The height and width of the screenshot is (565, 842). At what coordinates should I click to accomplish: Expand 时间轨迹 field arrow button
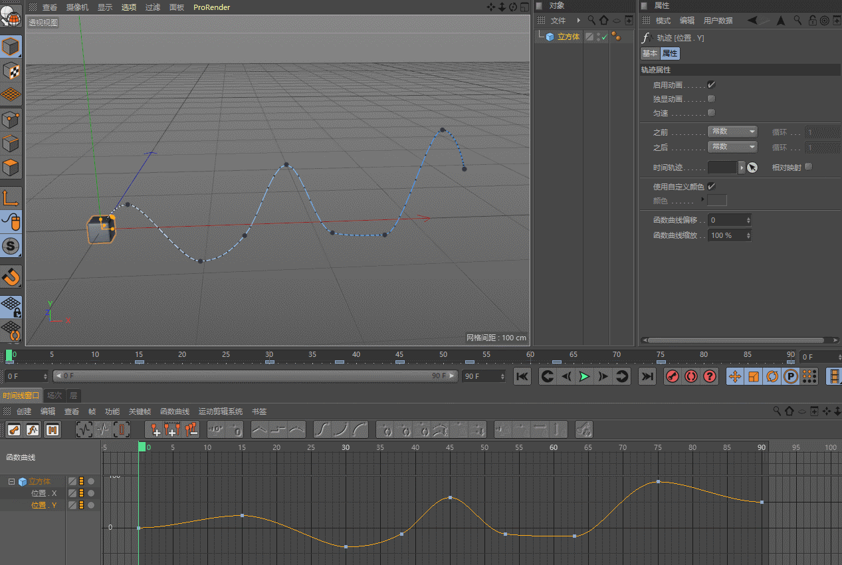pyautogui.click(x=742, y=168)
